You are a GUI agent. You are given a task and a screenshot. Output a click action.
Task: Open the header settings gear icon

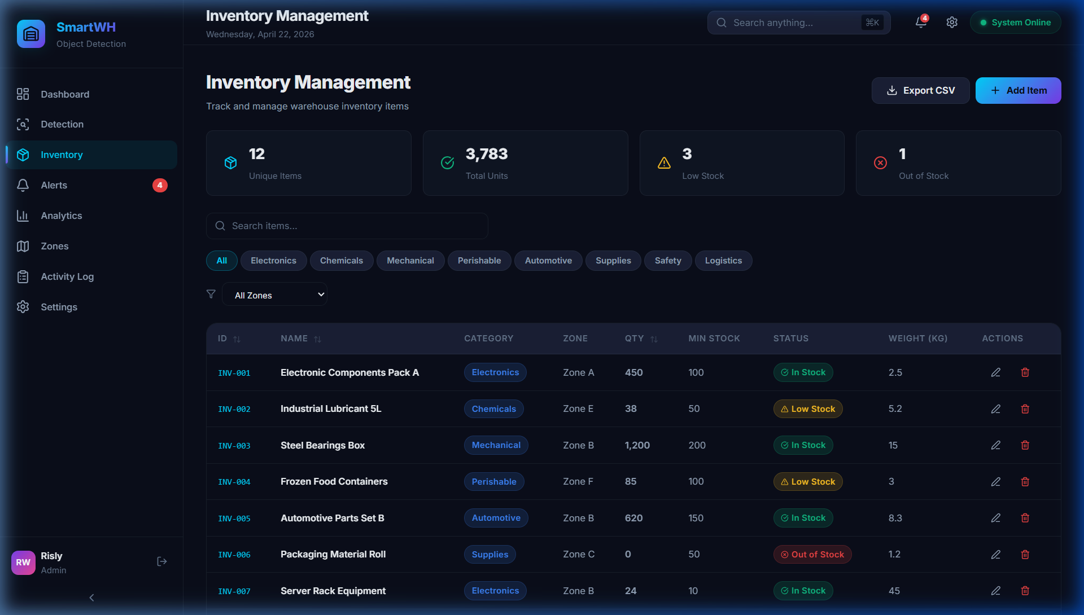(952, 23)
